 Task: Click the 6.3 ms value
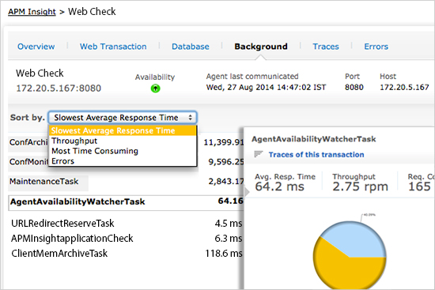pos(229,239)
